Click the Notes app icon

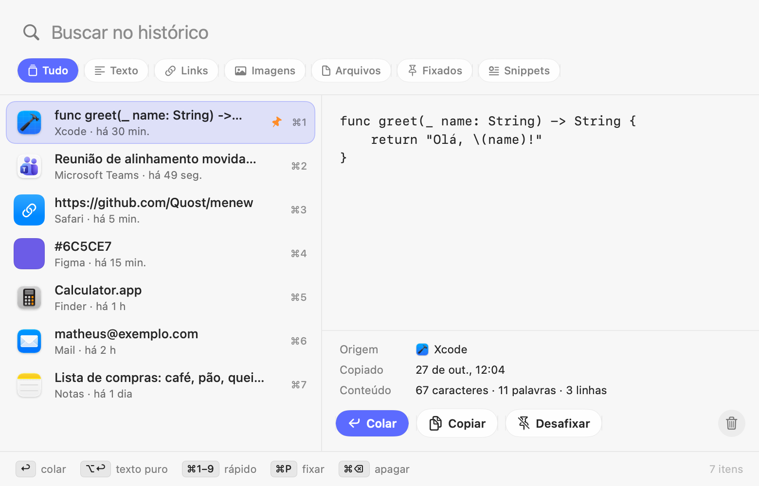click(x=29, y=385)
